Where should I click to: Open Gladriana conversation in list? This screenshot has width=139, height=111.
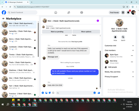19,71
